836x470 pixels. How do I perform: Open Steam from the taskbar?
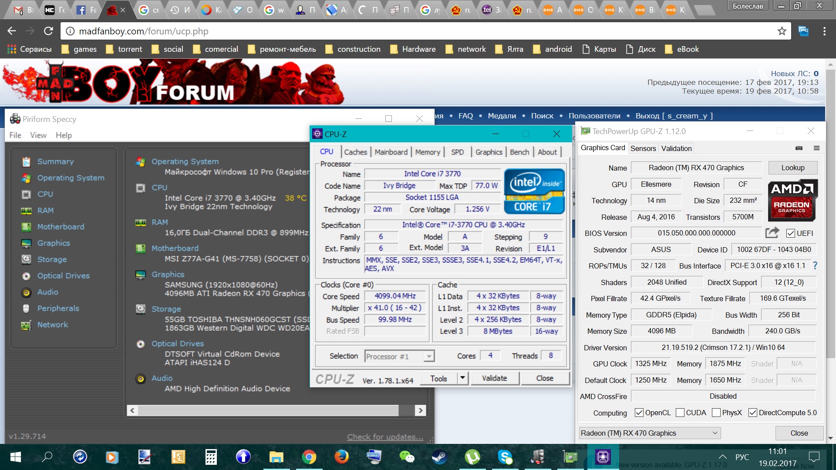[439, 457]
